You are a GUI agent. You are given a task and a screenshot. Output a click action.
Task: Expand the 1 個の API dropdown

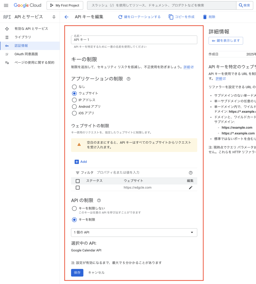134,233
